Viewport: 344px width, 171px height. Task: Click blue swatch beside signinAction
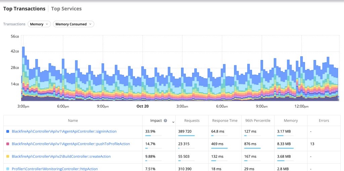(8, 131)
